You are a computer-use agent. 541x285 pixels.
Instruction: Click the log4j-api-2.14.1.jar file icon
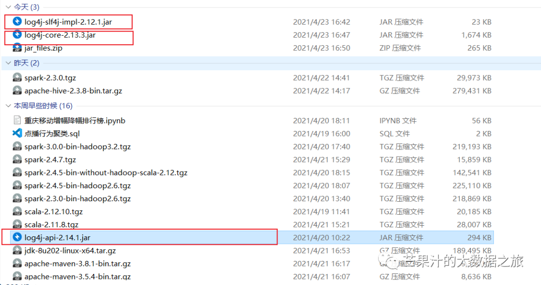[x=17, y=237]
